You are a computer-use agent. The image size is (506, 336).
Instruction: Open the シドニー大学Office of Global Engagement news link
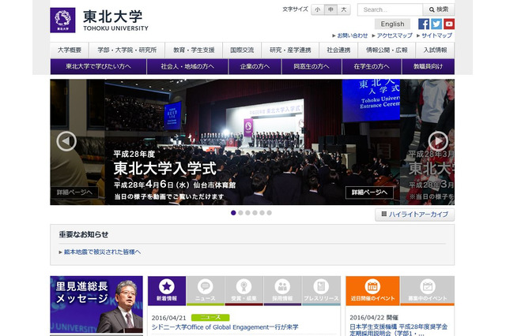[225, 327]
